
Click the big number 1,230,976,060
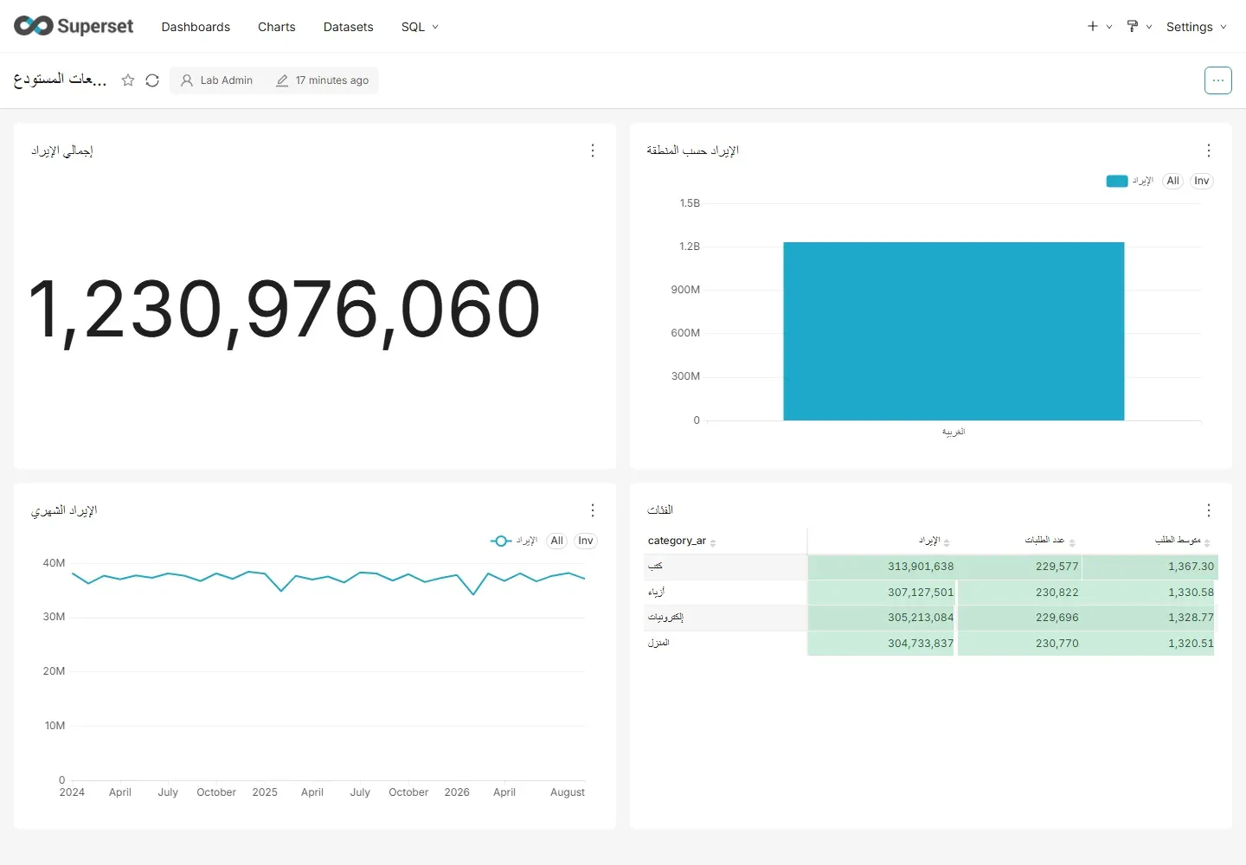[285, 310]
